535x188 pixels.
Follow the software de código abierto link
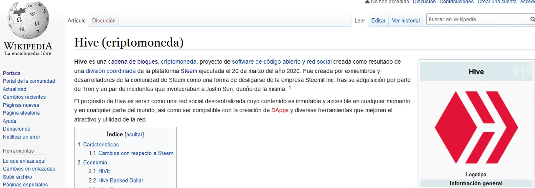point(266,62)
